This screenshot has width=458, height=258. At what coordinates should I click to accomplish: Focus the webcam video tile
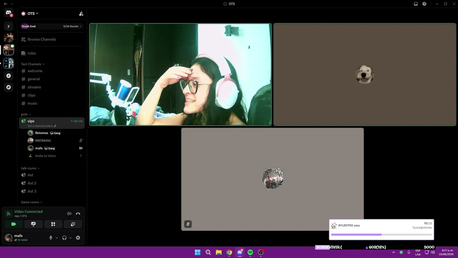(180, 75)
